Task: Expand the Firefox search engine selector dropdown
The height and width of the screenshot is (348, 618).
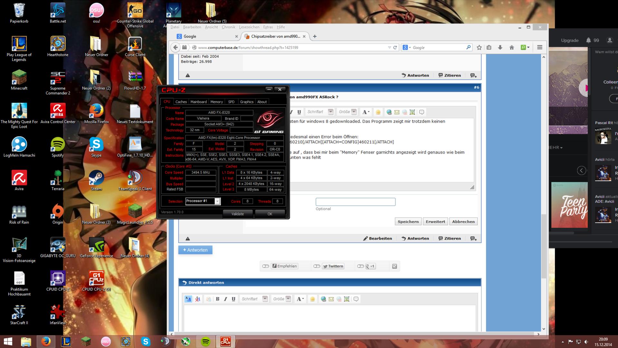Action: point(407,47)
